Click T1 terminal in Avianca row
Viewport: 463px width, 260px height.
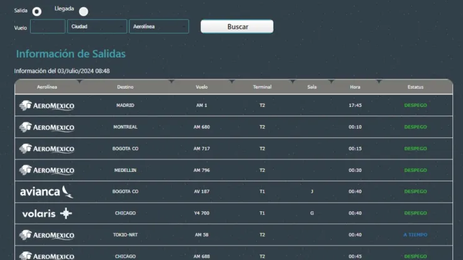(x=262, y=191)
